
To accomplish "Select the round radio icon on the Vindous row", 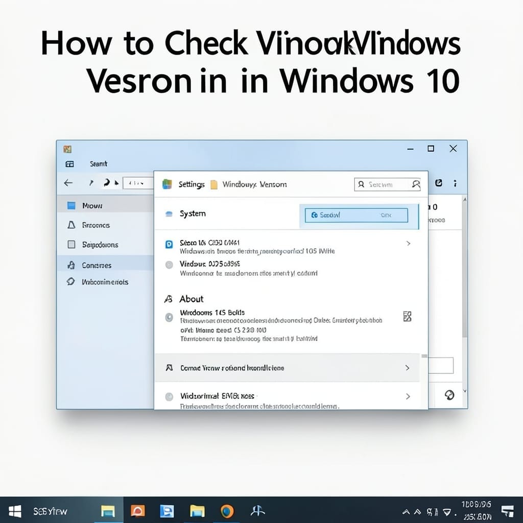I will (169, 265).
